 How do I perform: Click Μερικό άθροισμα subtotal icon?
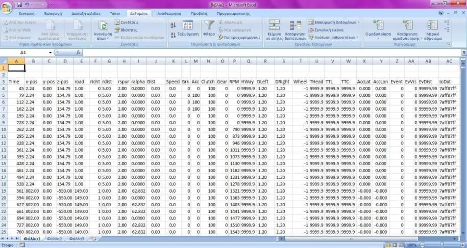pos(432,25)
